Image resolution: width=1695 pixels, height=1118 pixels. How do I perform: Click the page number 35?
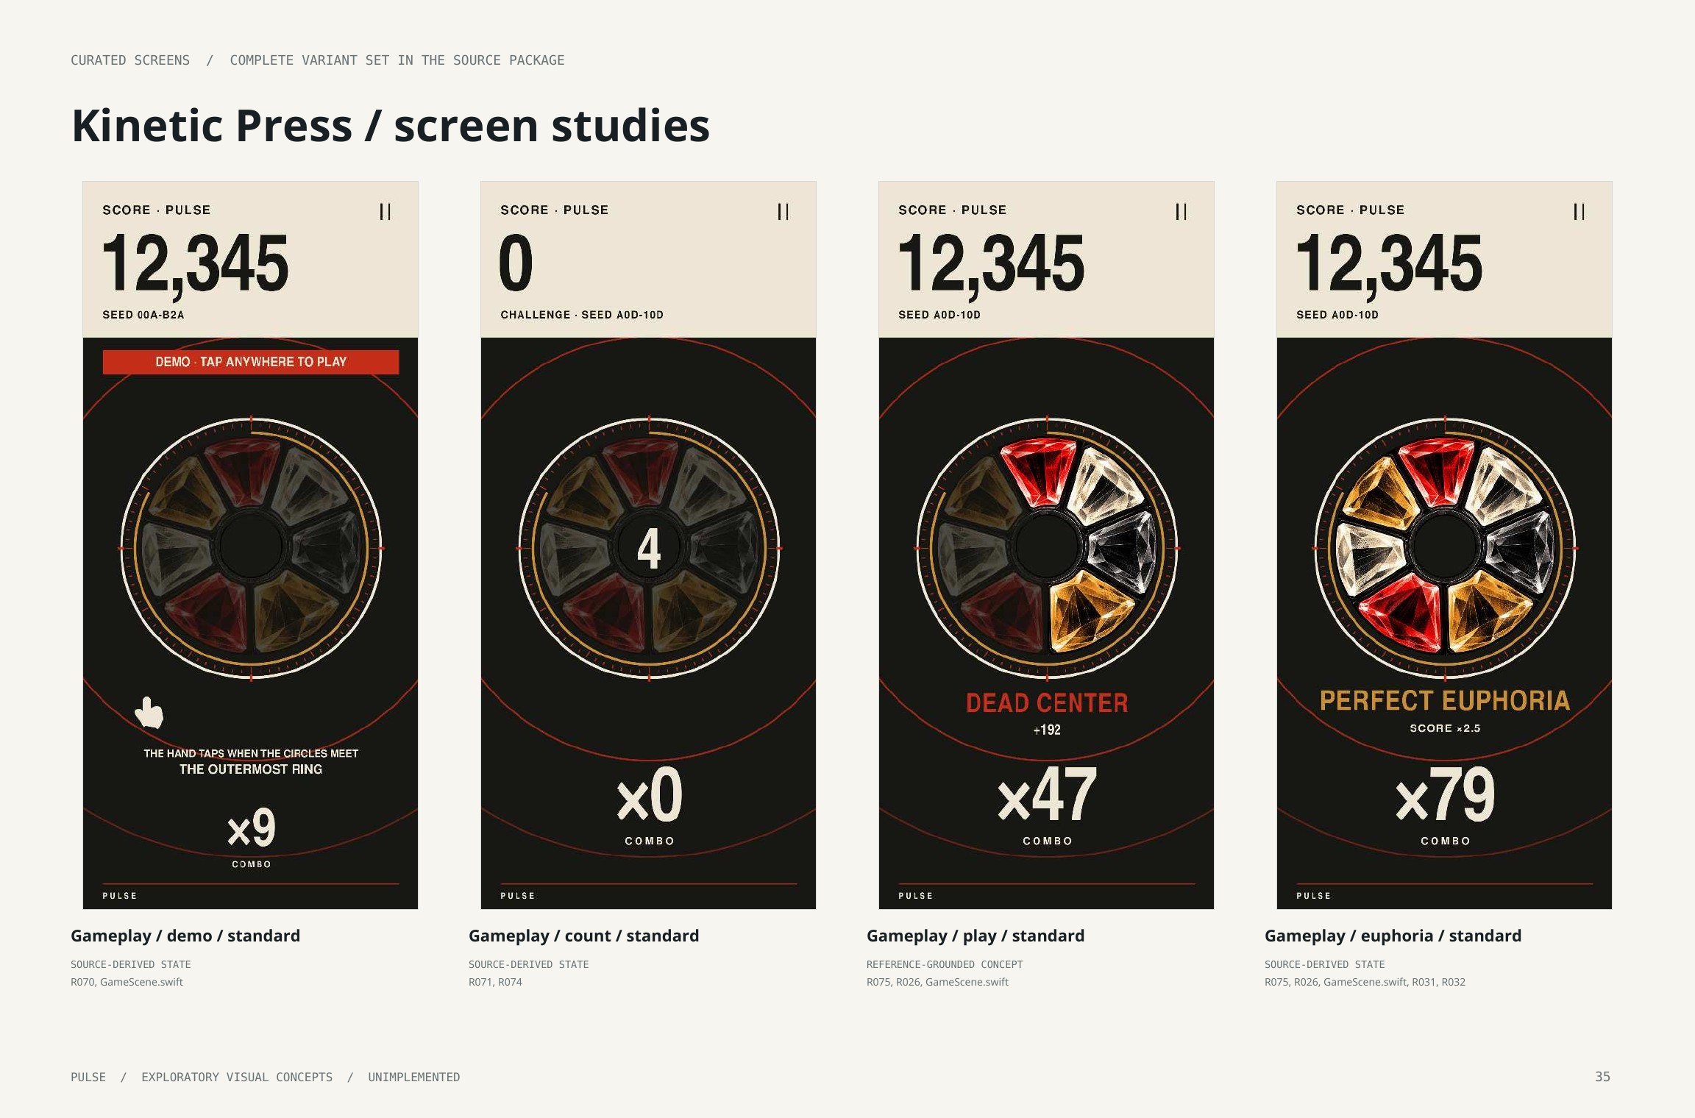point(1602,1077)
